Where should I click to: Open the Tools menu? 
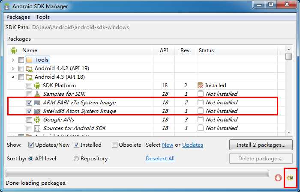click(43, 17)
